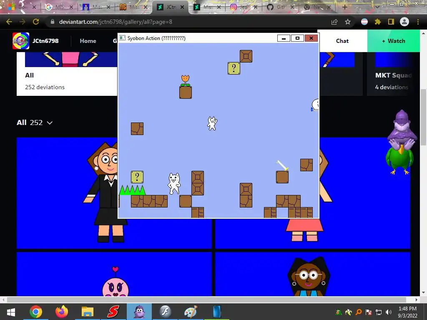The image size is (427, 320).
Task: Switch to the Google search tab
Action: pyautogui.click(x=59, y=7)
